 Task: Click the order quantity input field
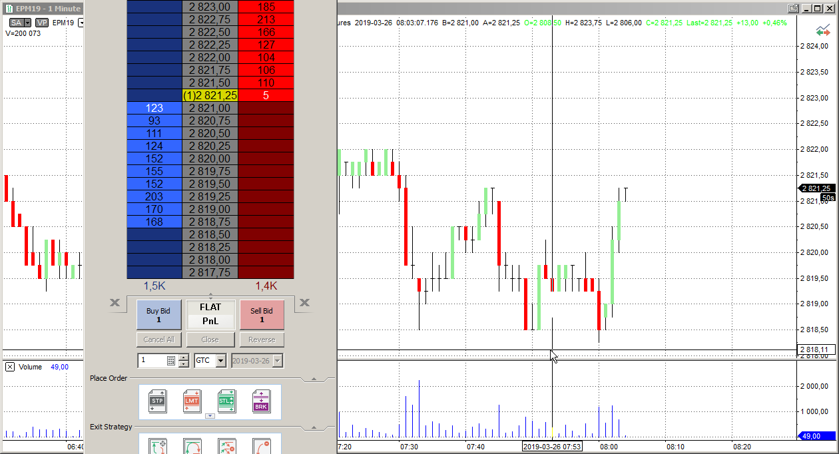coord(152,361)
